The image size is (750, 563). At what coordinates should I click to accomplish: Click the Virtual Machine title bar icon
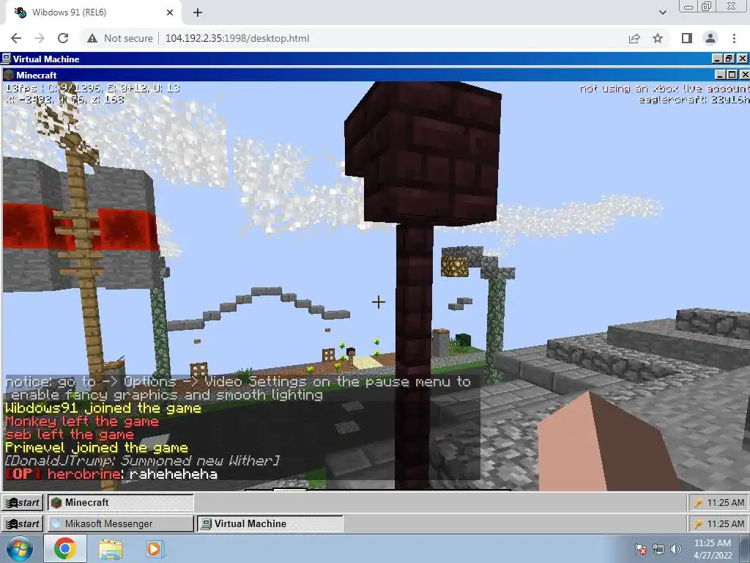pyautogui.click(x=6, y=59)
